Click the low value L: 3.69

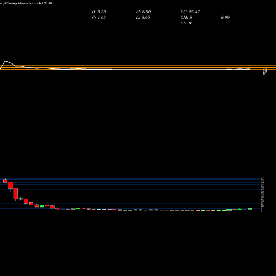pos(143,18)
